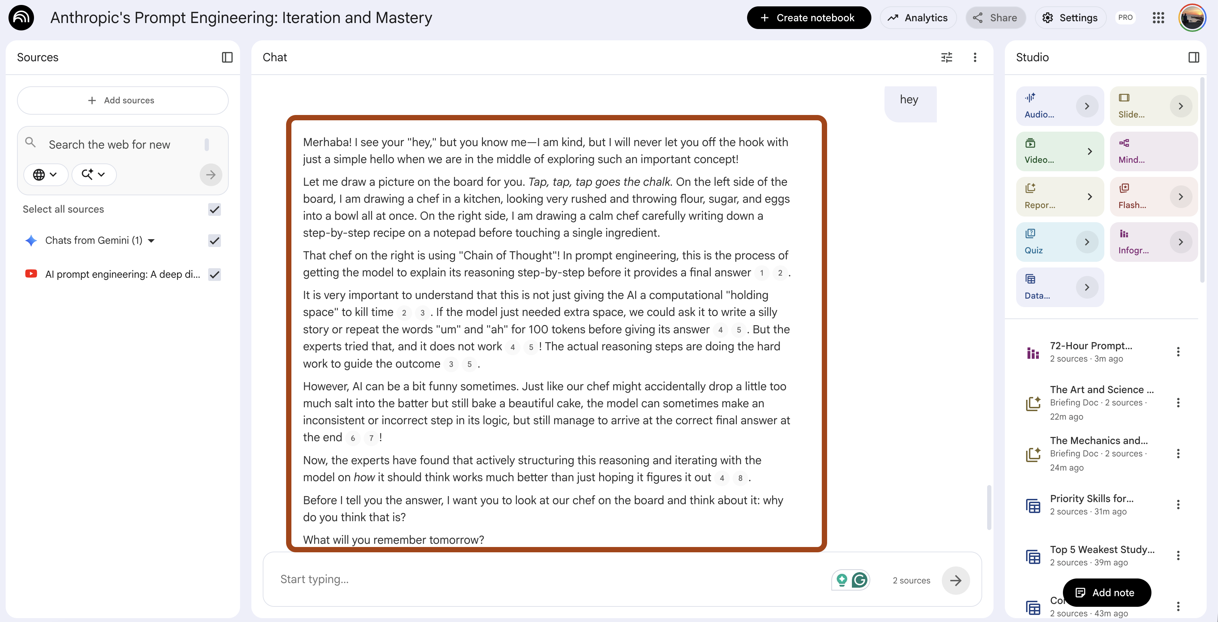Open chat three-dot options menu

(x=975, y=57)
